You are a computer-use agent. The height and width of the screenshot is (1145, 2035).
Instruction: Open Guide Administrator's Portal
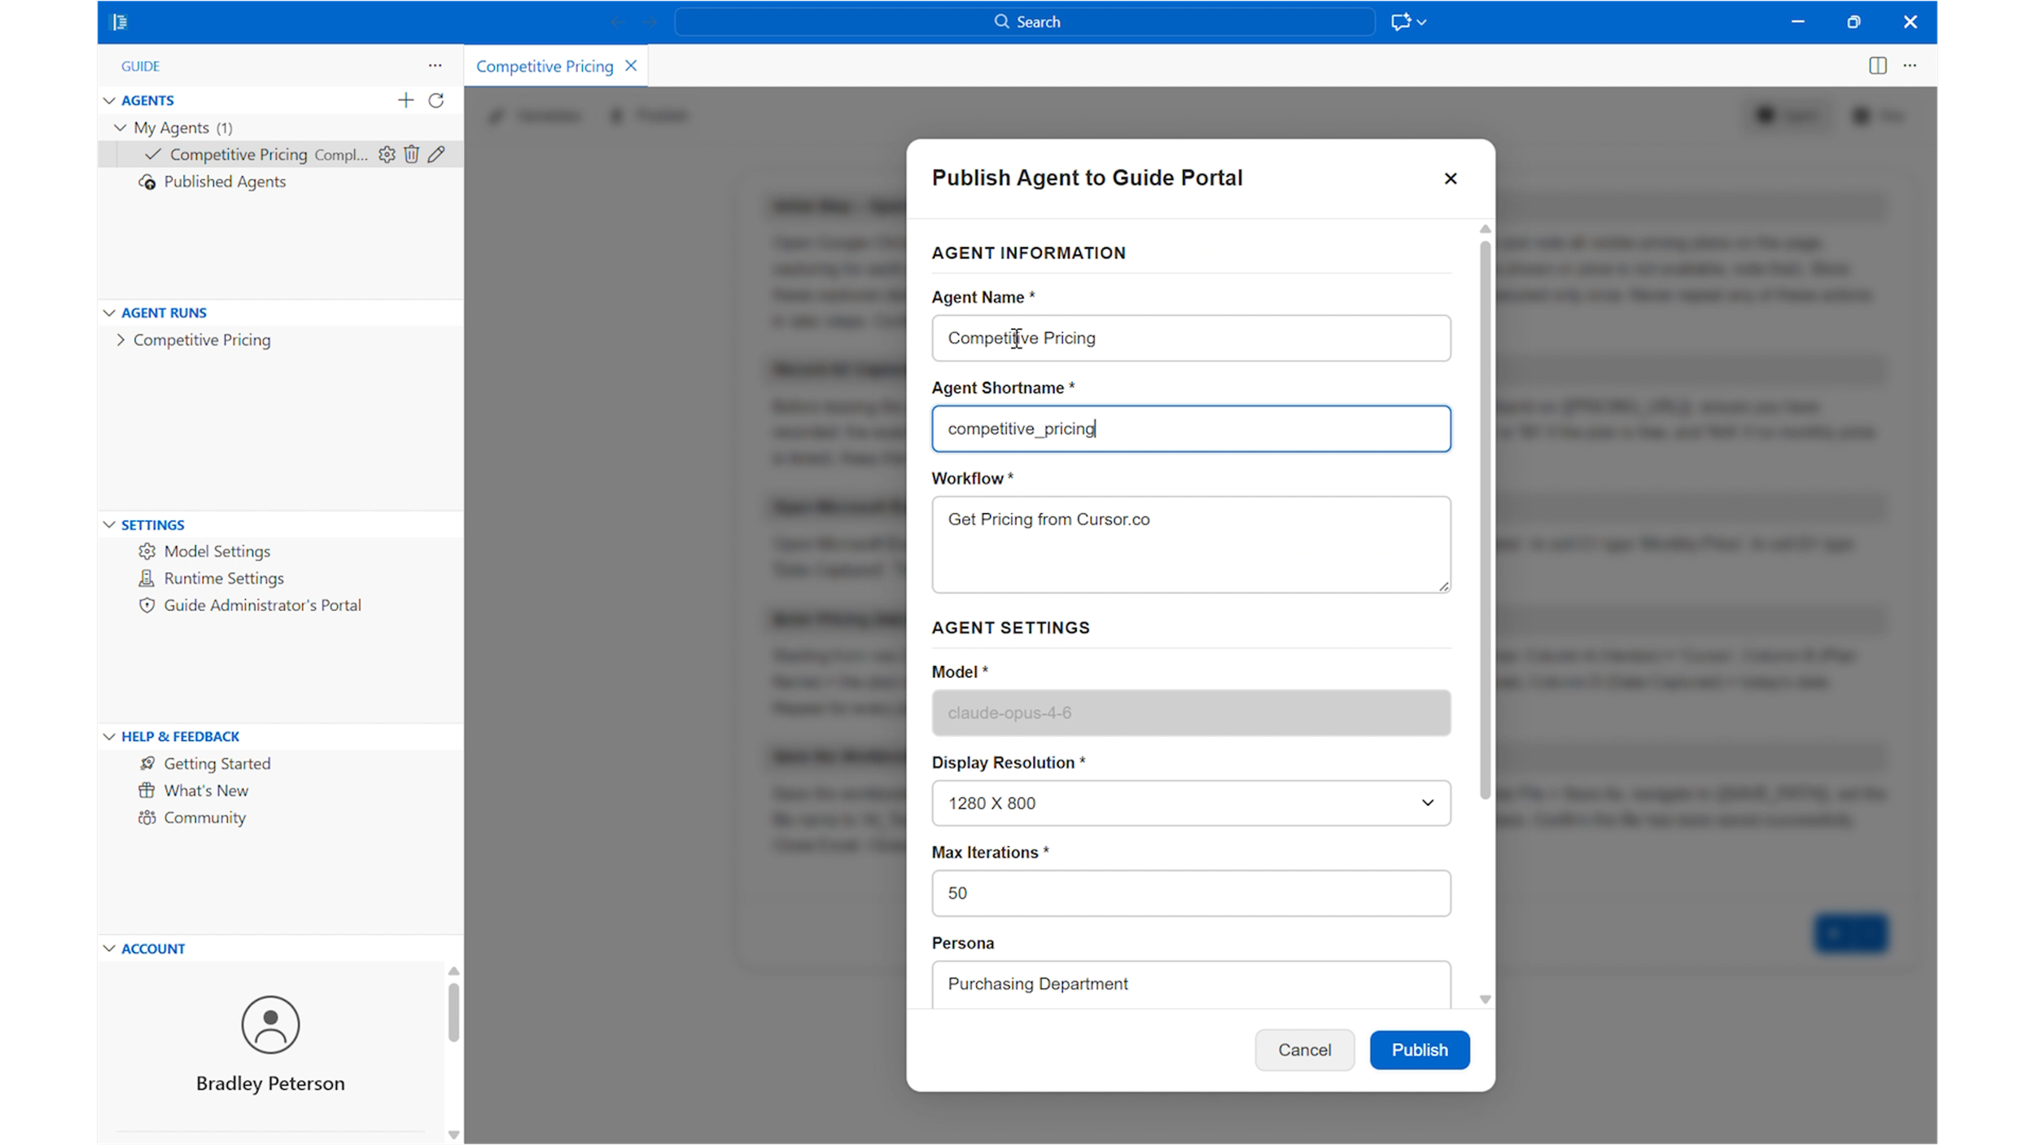click(262, 605)
